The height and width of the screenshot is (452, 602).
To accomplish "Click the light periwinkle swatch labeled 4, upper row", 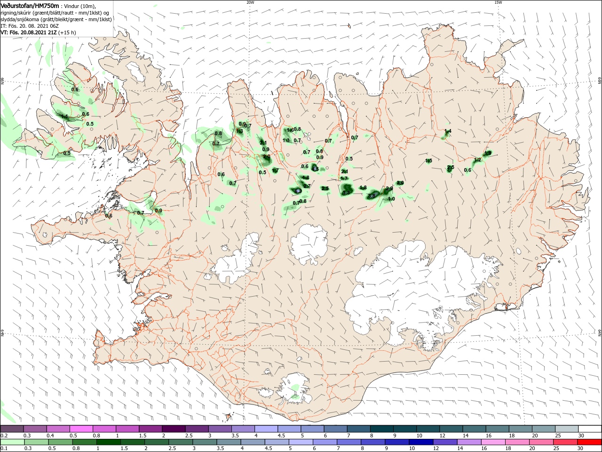I will [x=266, y=429].
